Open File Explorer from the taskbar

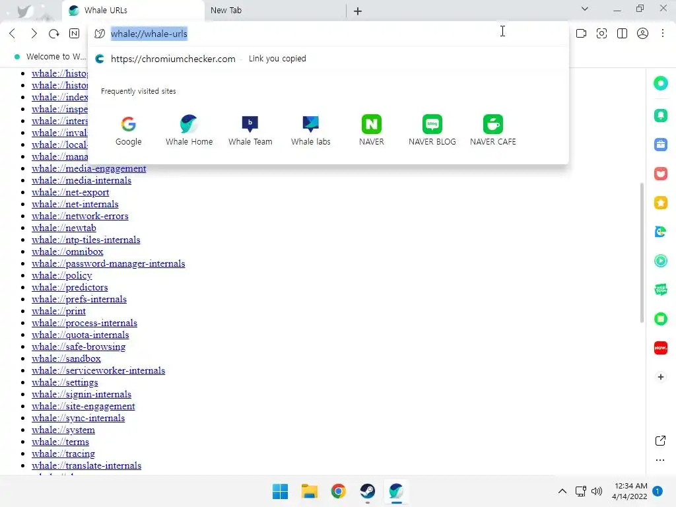coord(309,491)
